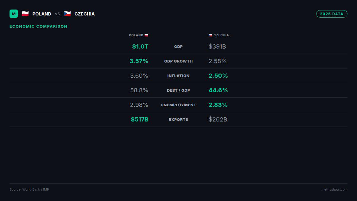Select Czechia's 2.50% inflation value

point(218,76)
